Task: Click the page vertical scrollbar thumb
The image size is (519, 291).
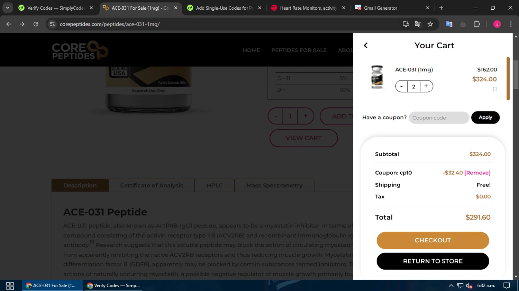Action: [516, 75]
